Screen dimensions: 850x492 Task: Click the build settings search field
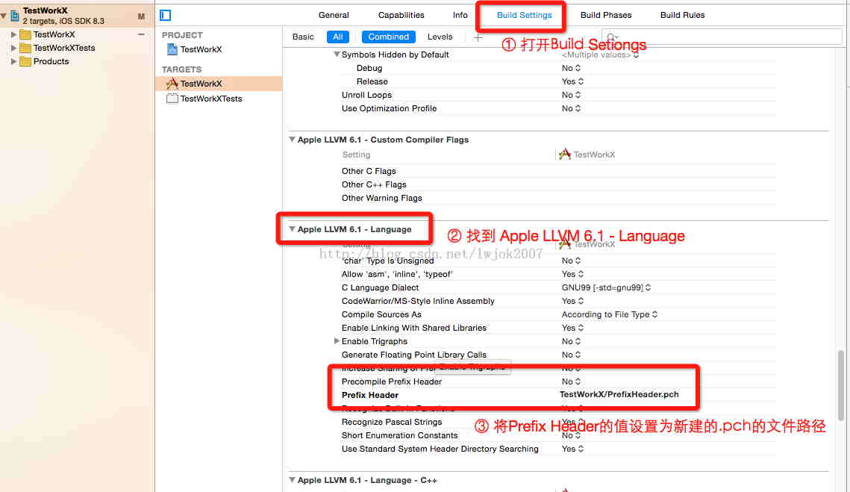pyautogui.click(x=722, y=37)
